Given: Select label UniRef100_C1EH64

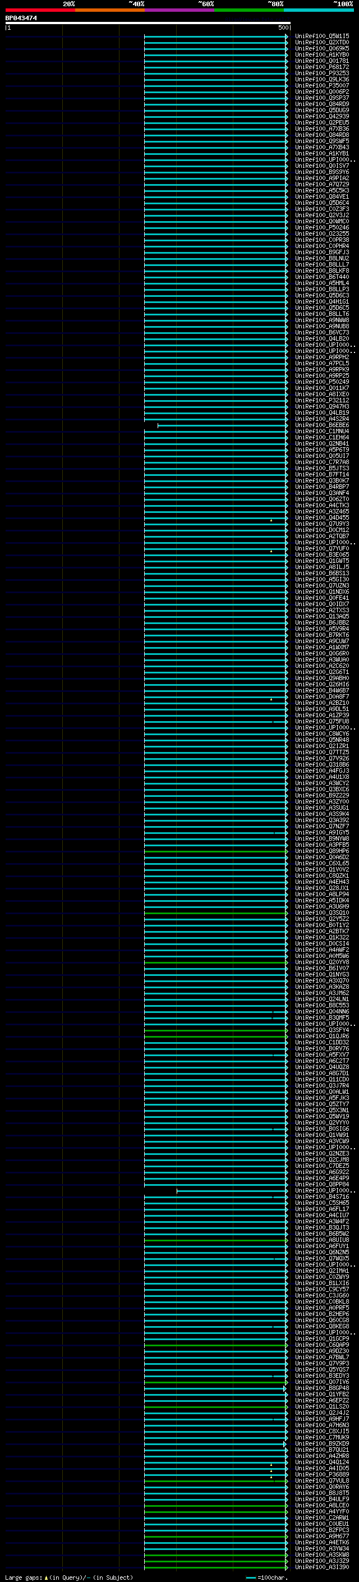Looking at the screenshot, I should [322, 437].
